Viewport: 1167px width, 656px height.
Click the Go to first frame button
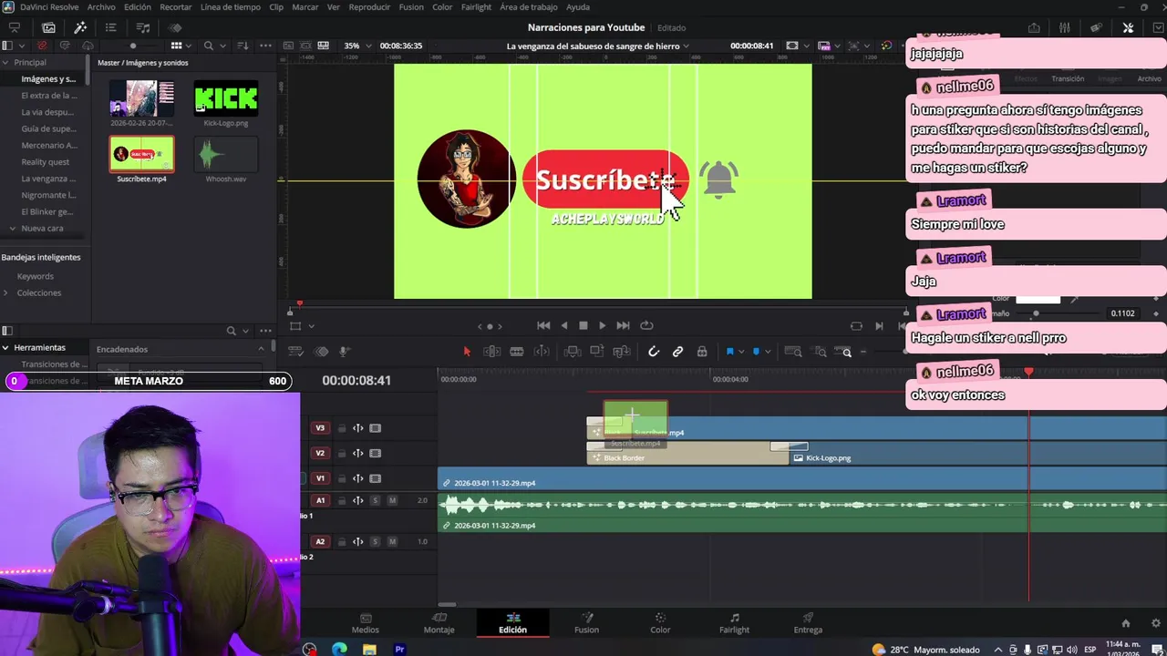coord(543,325)
